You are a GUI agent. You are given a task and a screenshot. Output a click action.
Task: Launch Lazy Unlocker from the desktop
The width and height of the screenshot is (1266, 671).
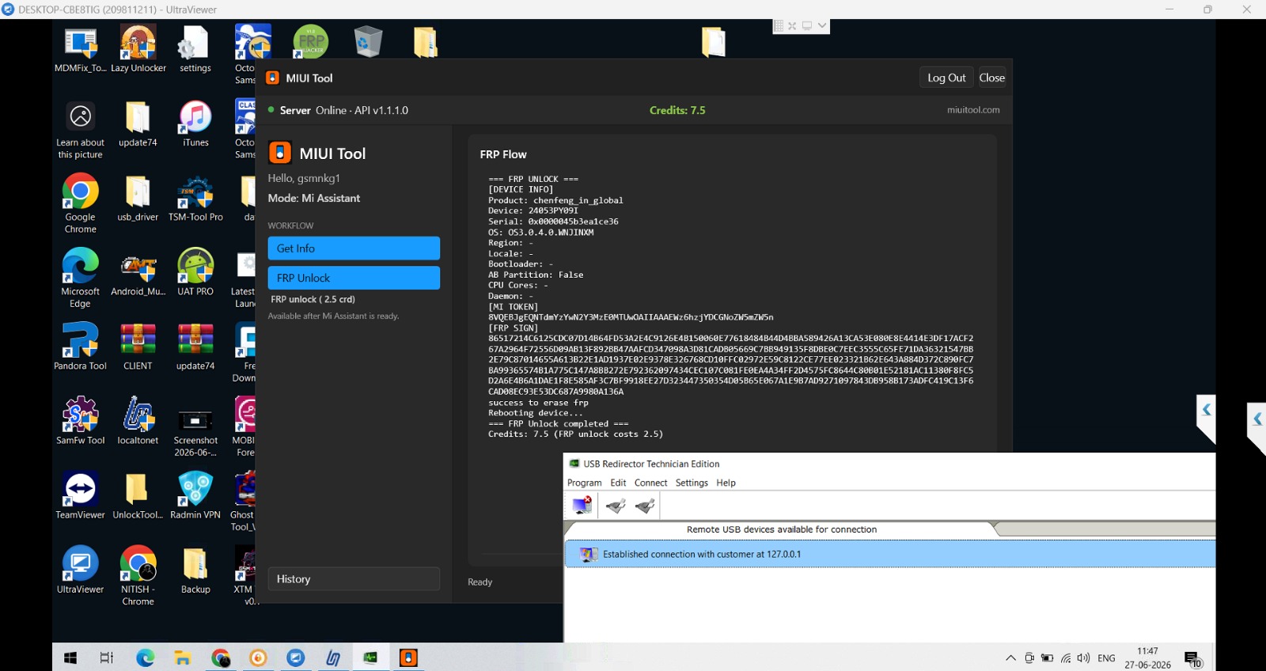(x=138, y=49)
